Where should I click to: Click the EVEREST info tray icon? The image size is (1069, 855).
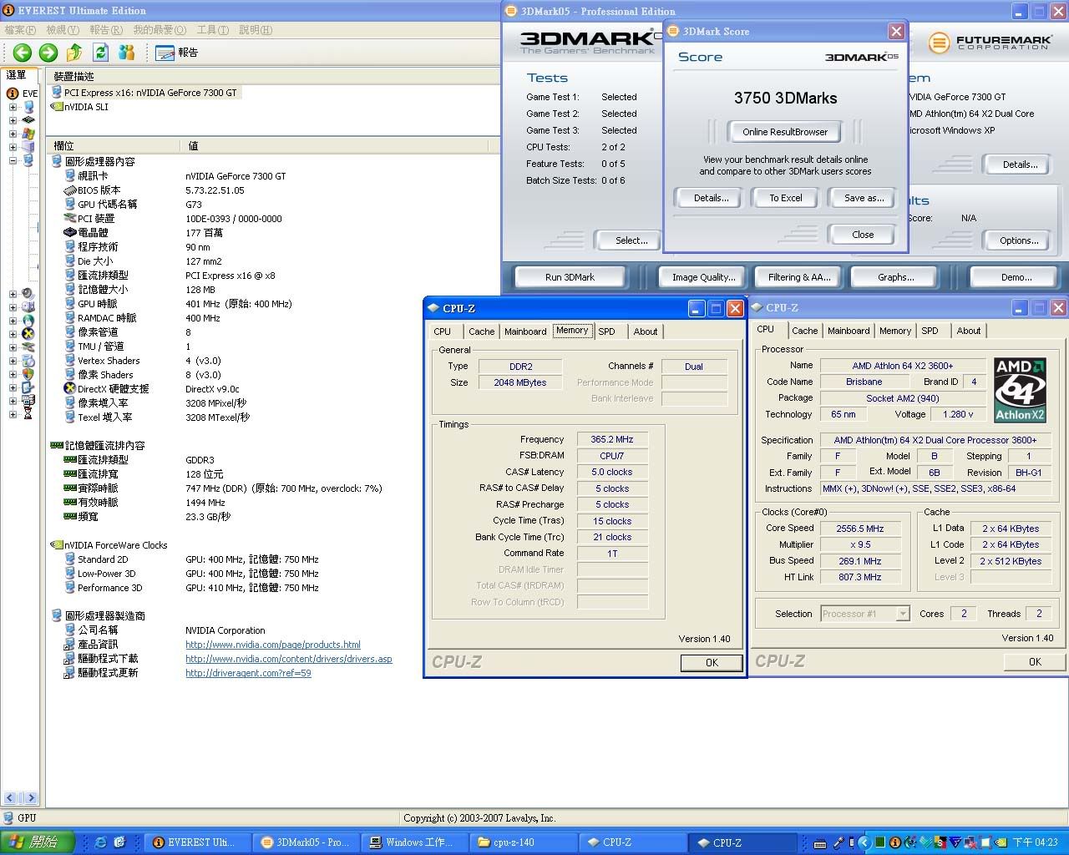(894, 843)
